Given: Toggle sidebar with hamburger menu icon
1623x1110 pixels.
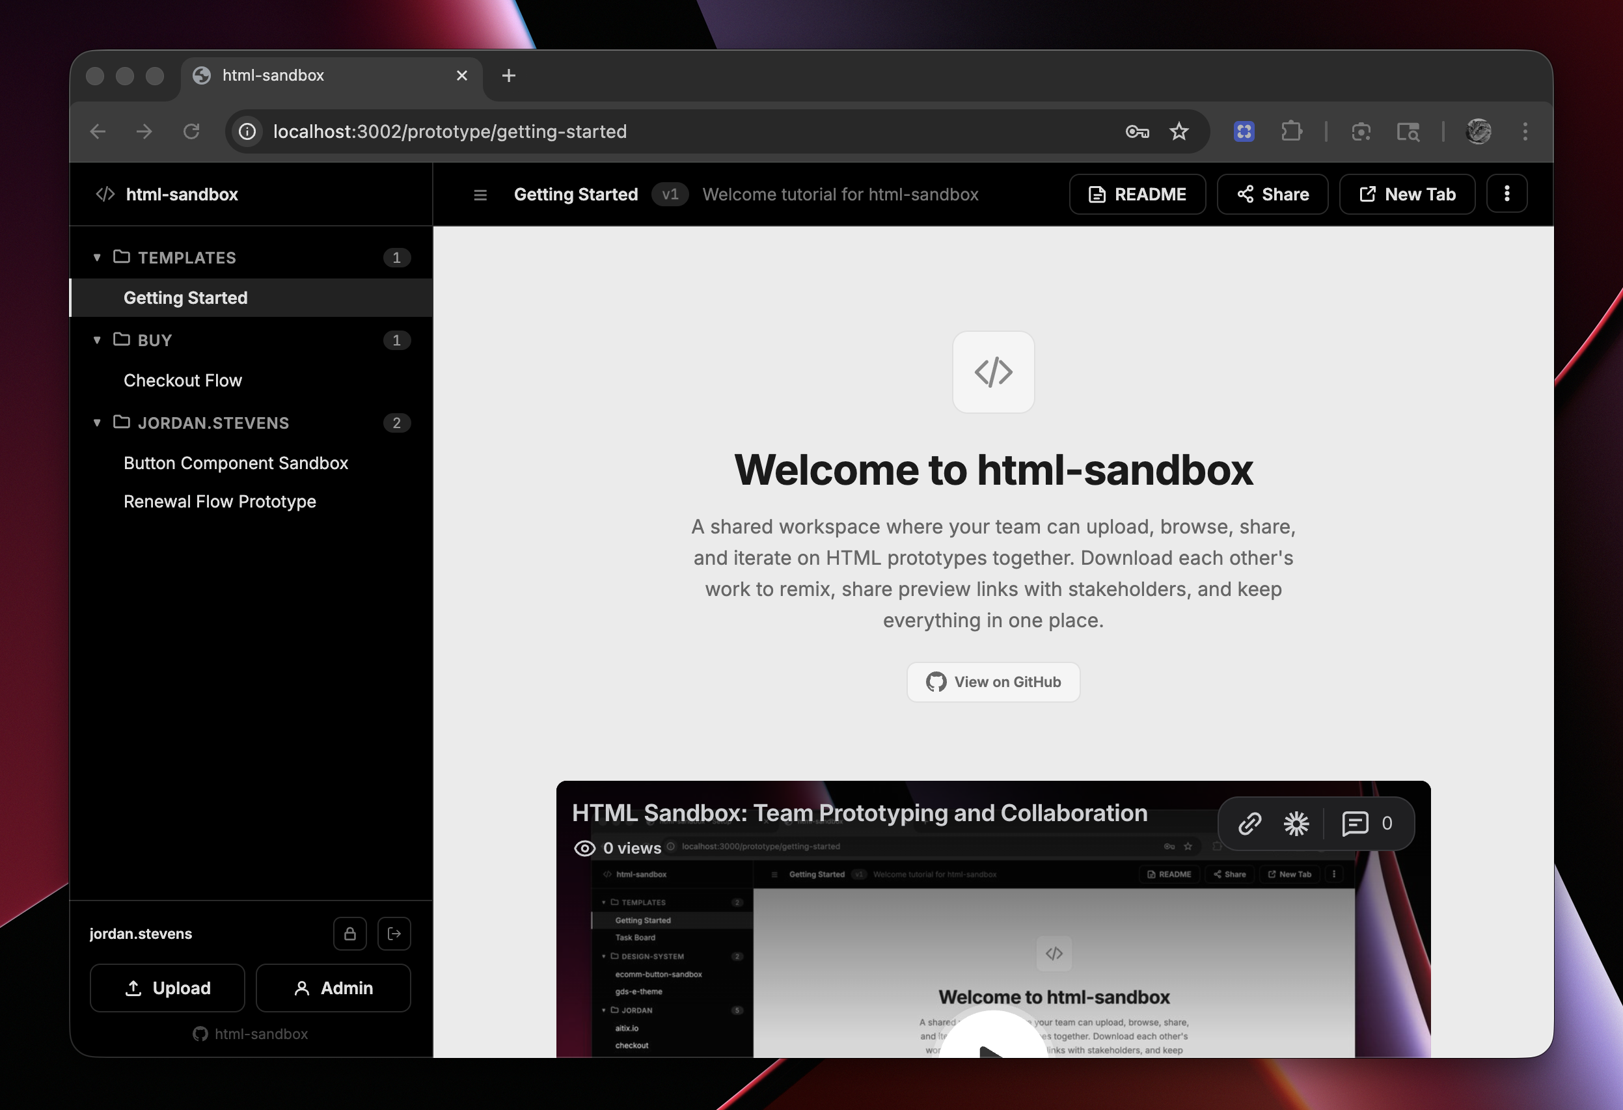Looking at the screenshot, I should 480,195.
